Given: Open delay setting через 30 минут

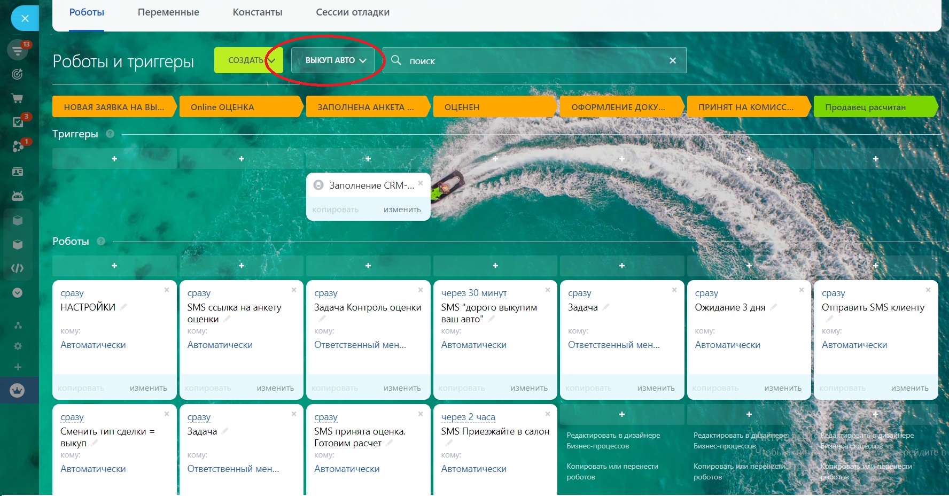Looking at the screenshot, I should coord(474,293).
